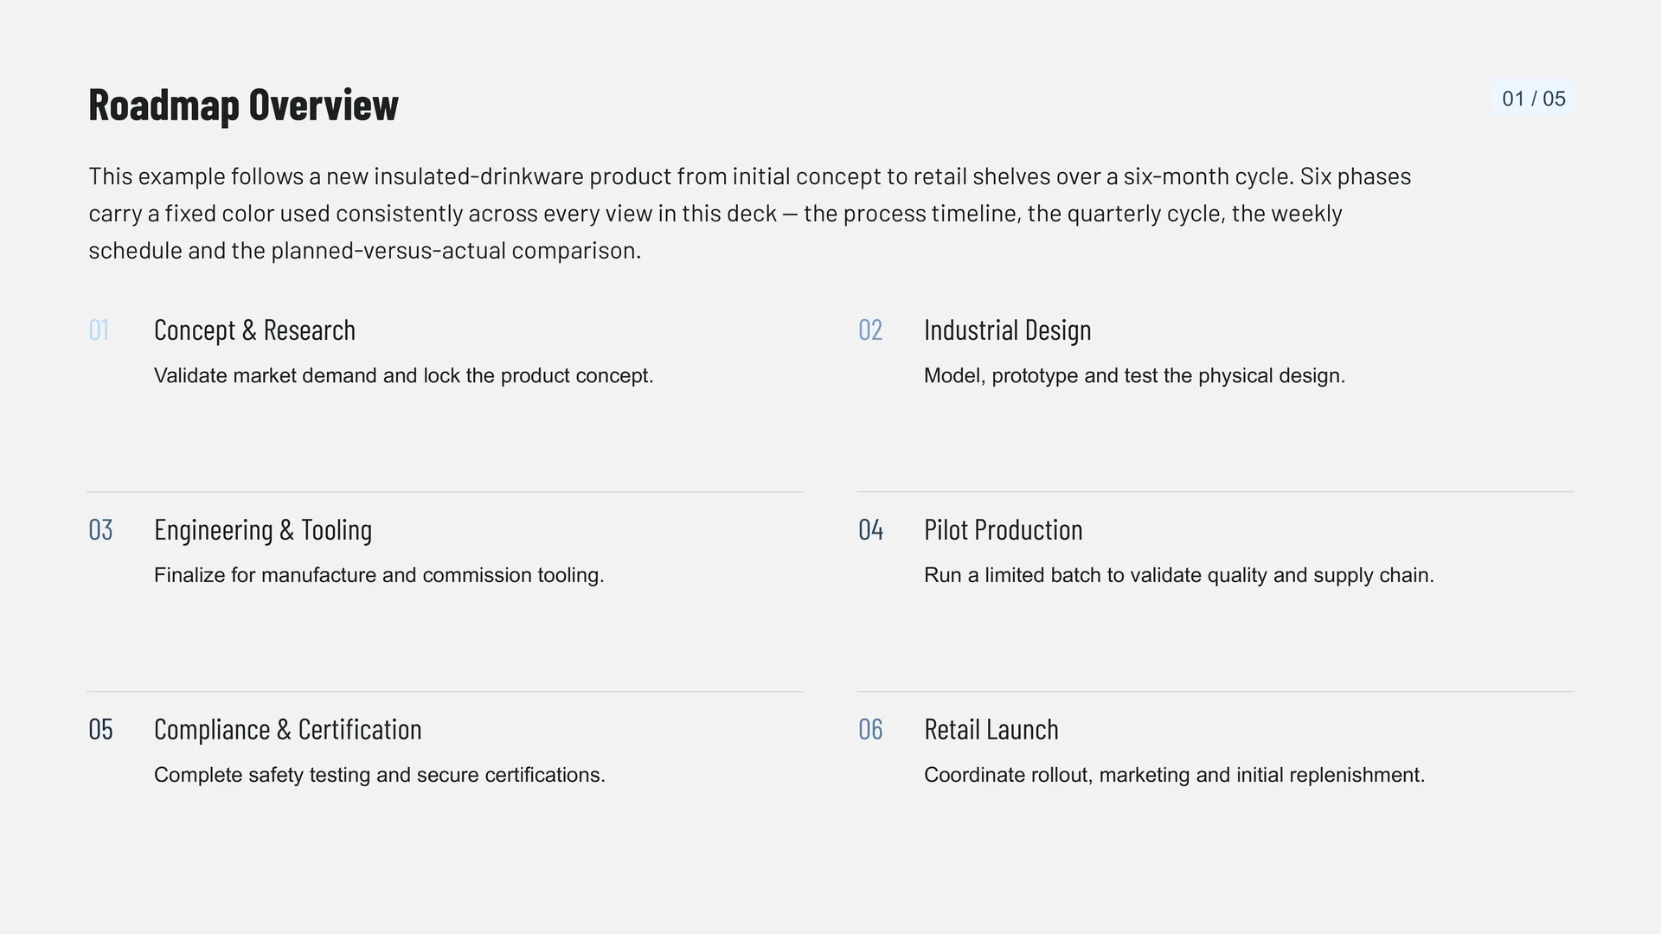Image resolution: width=1661 pixels, height=934 pixels.
Task: Select the 01 / 05 page indicator
Action: [x=1533, y=99]
